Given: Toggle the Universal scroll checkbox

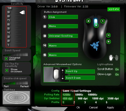Looking at the screenshot, I should tap(6, 58).
